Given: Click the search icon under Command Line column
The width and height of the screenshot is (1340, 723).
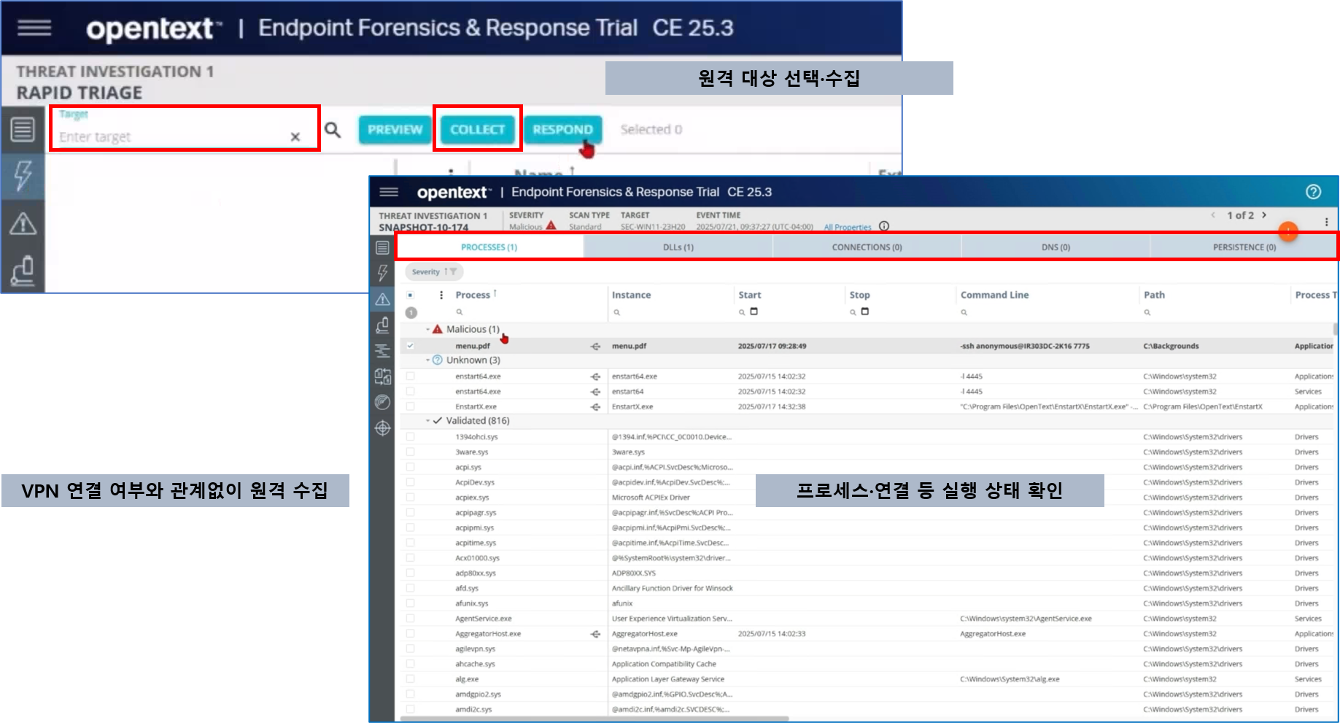Looking at the screenshot, I should [964, 312].
